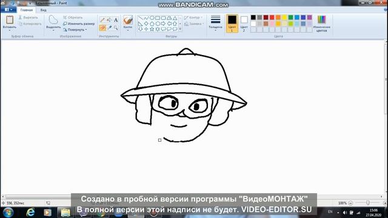388x218 pixels.
Task: Choose the Down arrow shape
Action: [x=140, y=29]
